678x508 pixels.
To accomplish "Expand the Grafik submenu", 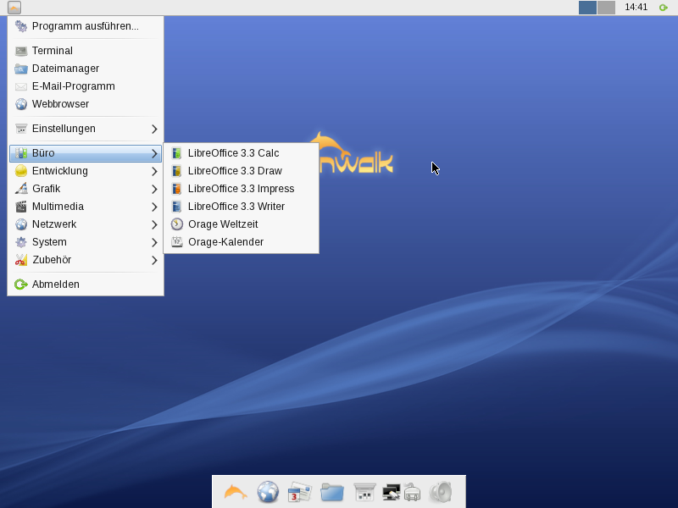I will (x=85, y=189).
